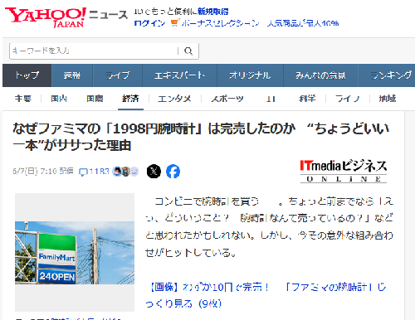Image resolution: width=415 pixels, height=320 pixels.
Task: Click the search magnifier icon
Action: pyautogui.click(x=188, y=51)
